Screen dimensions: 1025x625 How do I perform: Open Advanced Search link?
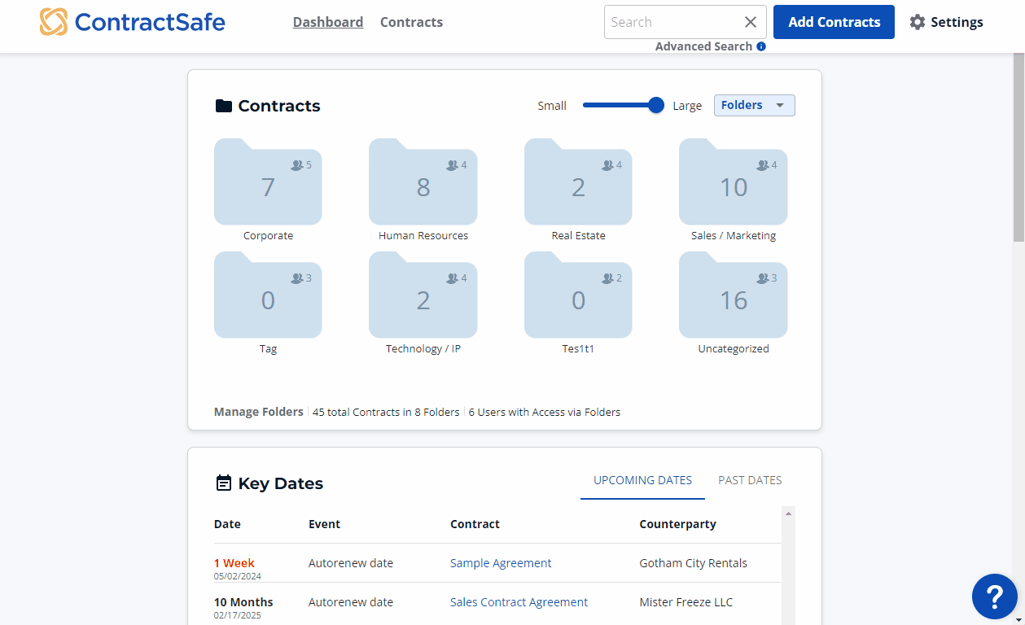pyautogui.click(x=703, y=46)
